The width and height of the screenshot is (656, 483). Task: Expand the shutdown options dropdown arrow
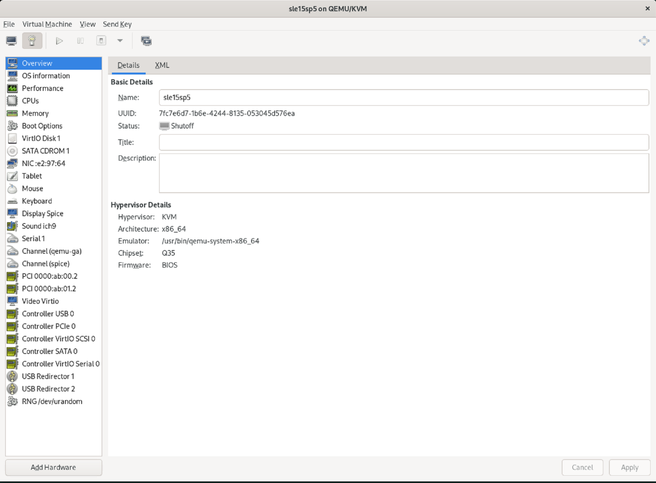click(x=120, y=40)
